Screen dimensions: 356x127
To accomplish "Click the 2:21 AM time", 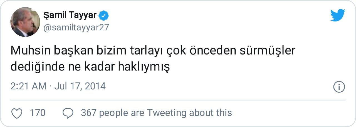I will click(28, 86).
